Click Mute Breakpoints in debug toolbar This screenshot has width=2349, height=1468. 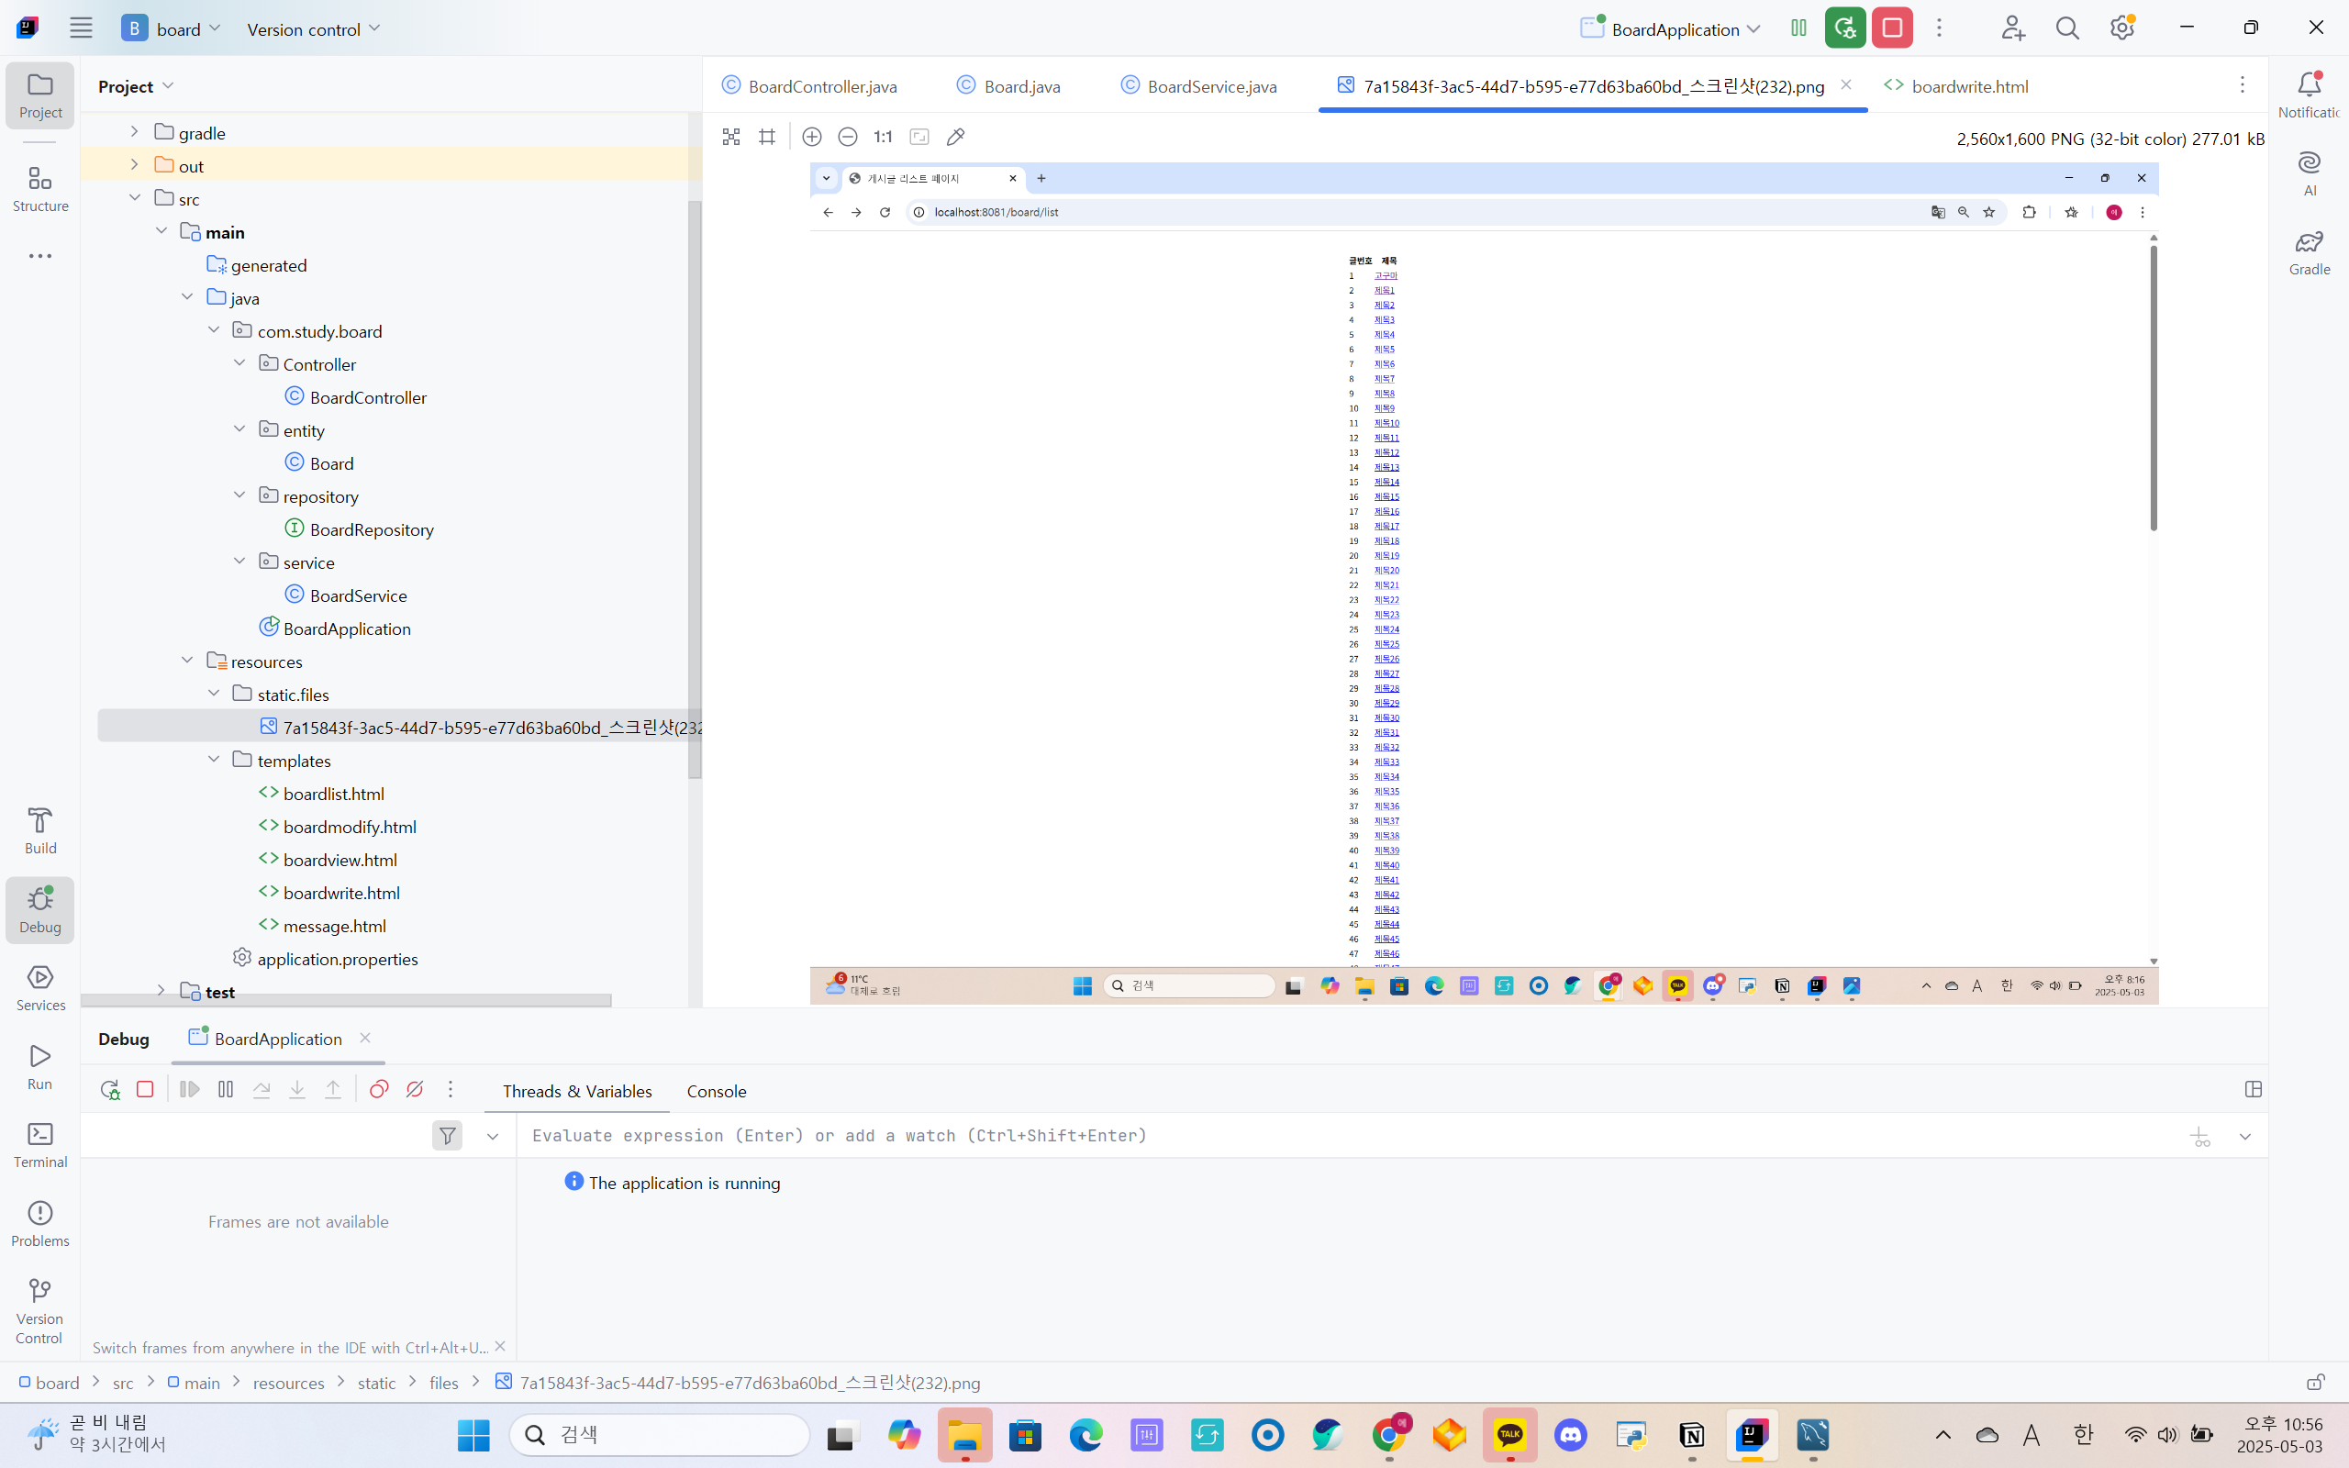click(415, 1089)
